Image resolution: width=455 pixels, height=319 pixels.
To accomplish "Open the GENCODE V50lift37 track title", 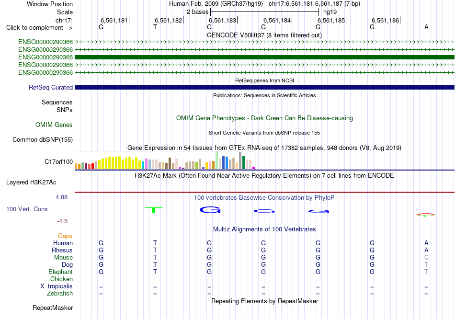I will (264, 35).
